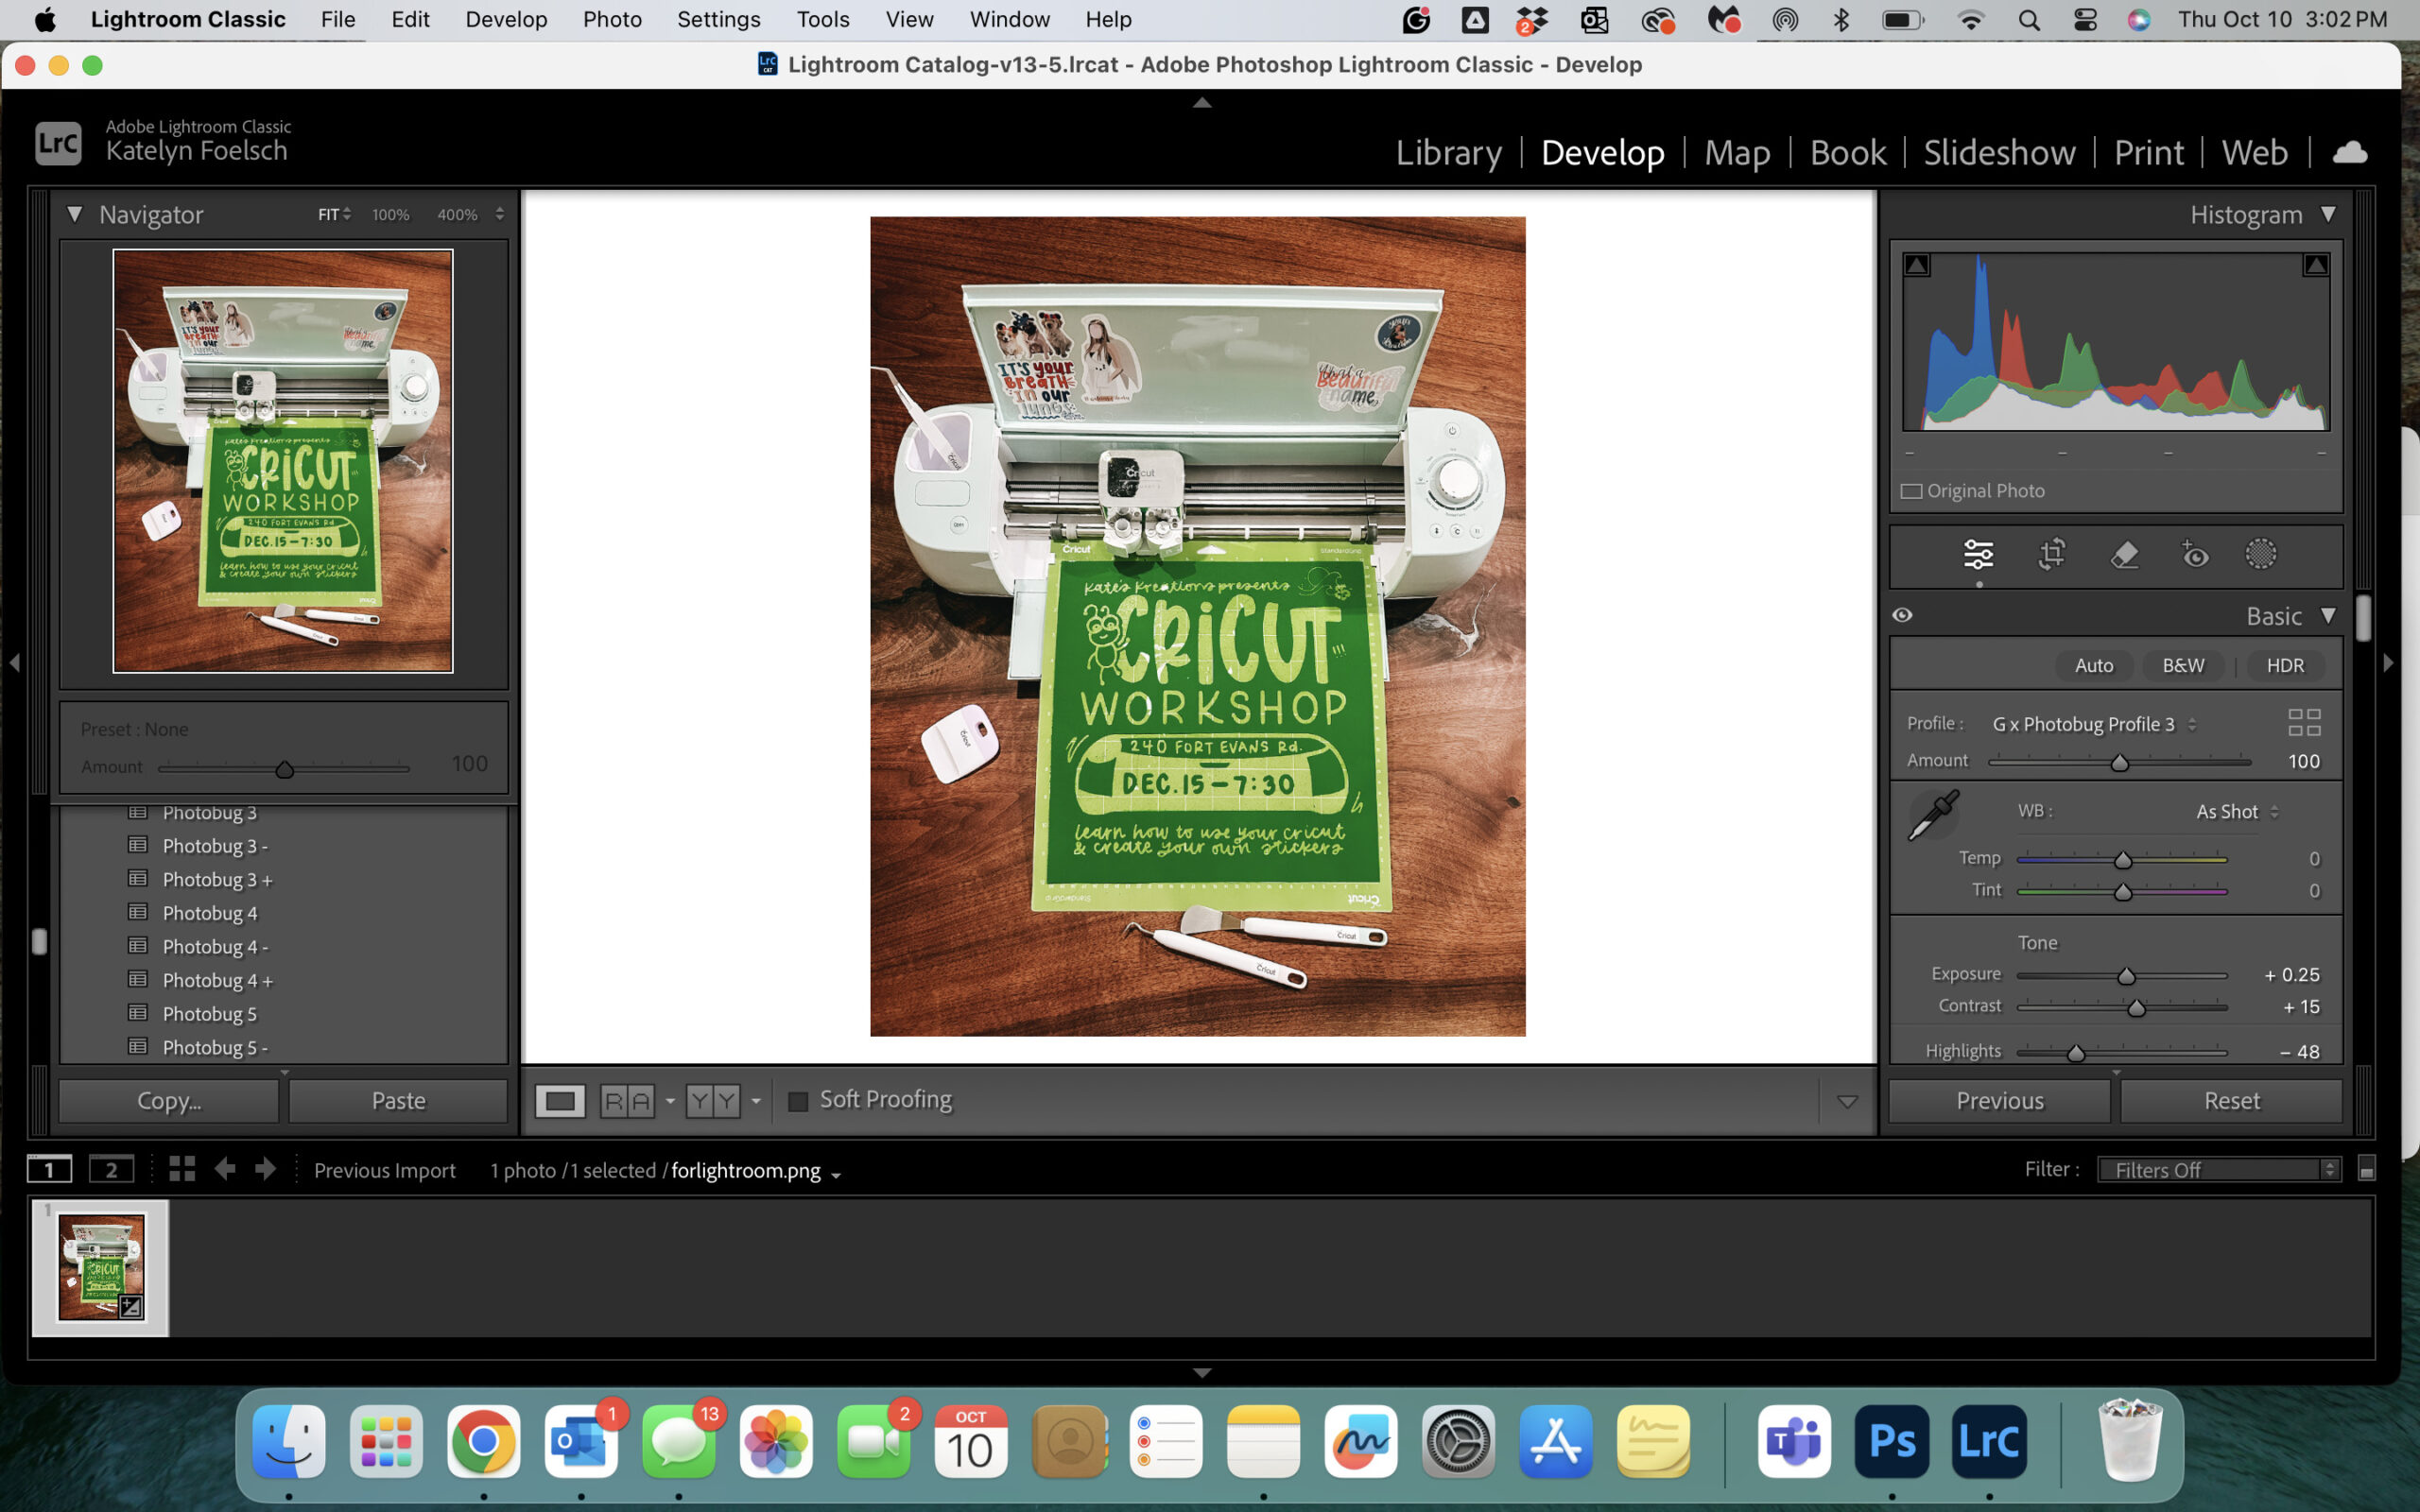
Task: Enable the Soft Proofing checkbox
Action: [798, 1101]
